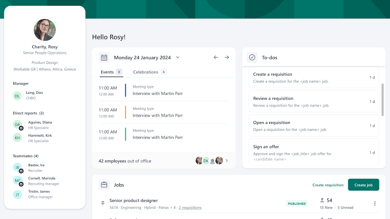The image size is (390, 219).
Task: Open teammate Baxter, Ira
Action: 36,165
